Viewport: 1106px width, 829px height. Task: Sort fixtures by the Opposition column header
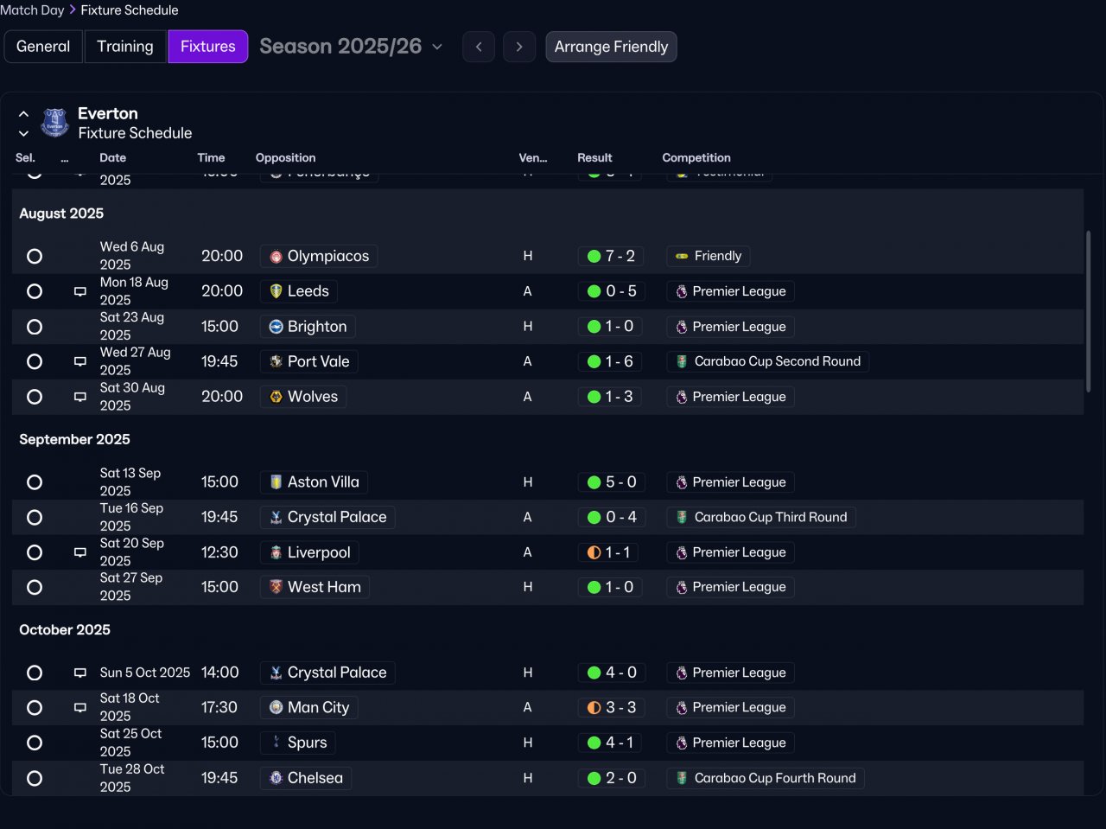click(285, 157)
